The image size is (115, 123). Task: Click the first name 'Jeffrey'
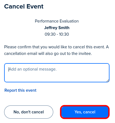click(x=50, y=28)
